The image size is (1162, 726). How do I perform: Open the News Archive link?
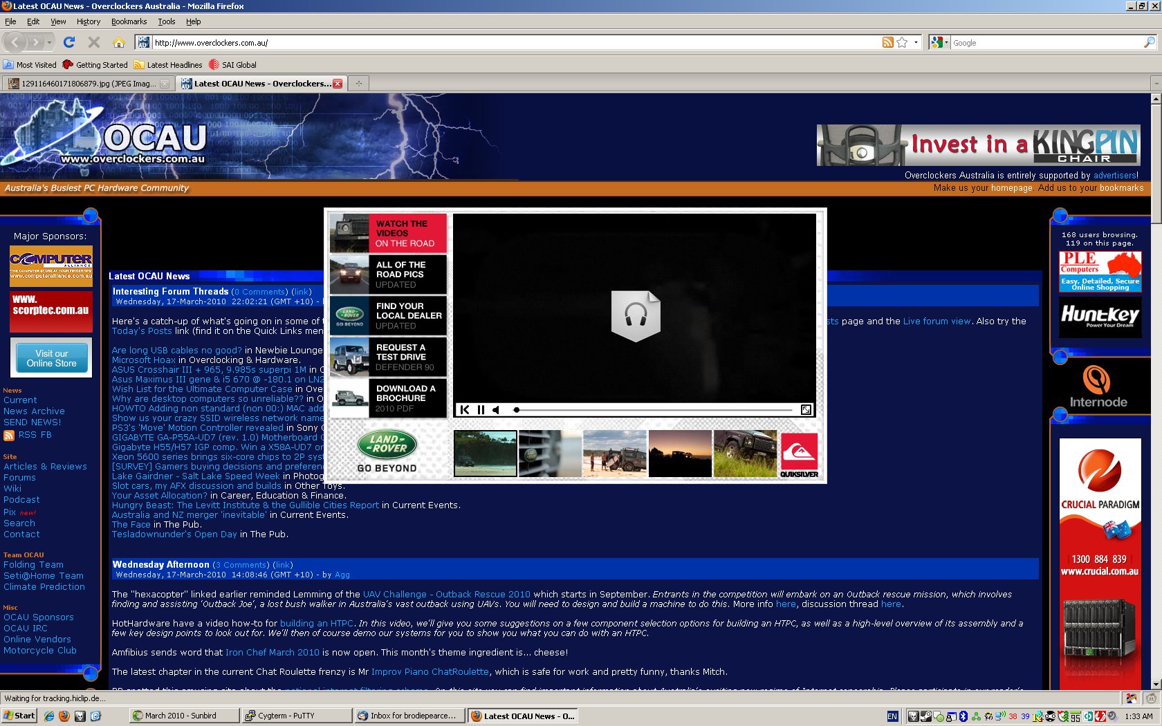point(34,411)
